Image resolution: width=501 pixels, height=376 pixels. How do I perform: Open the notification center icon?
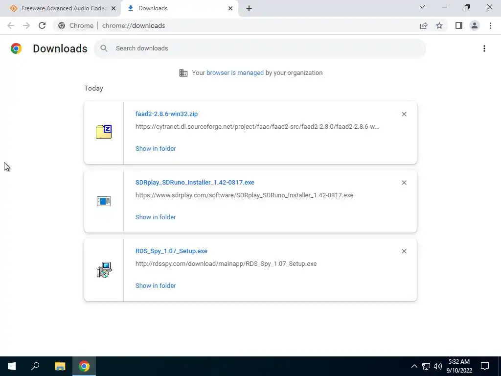(x=485, y=366)
